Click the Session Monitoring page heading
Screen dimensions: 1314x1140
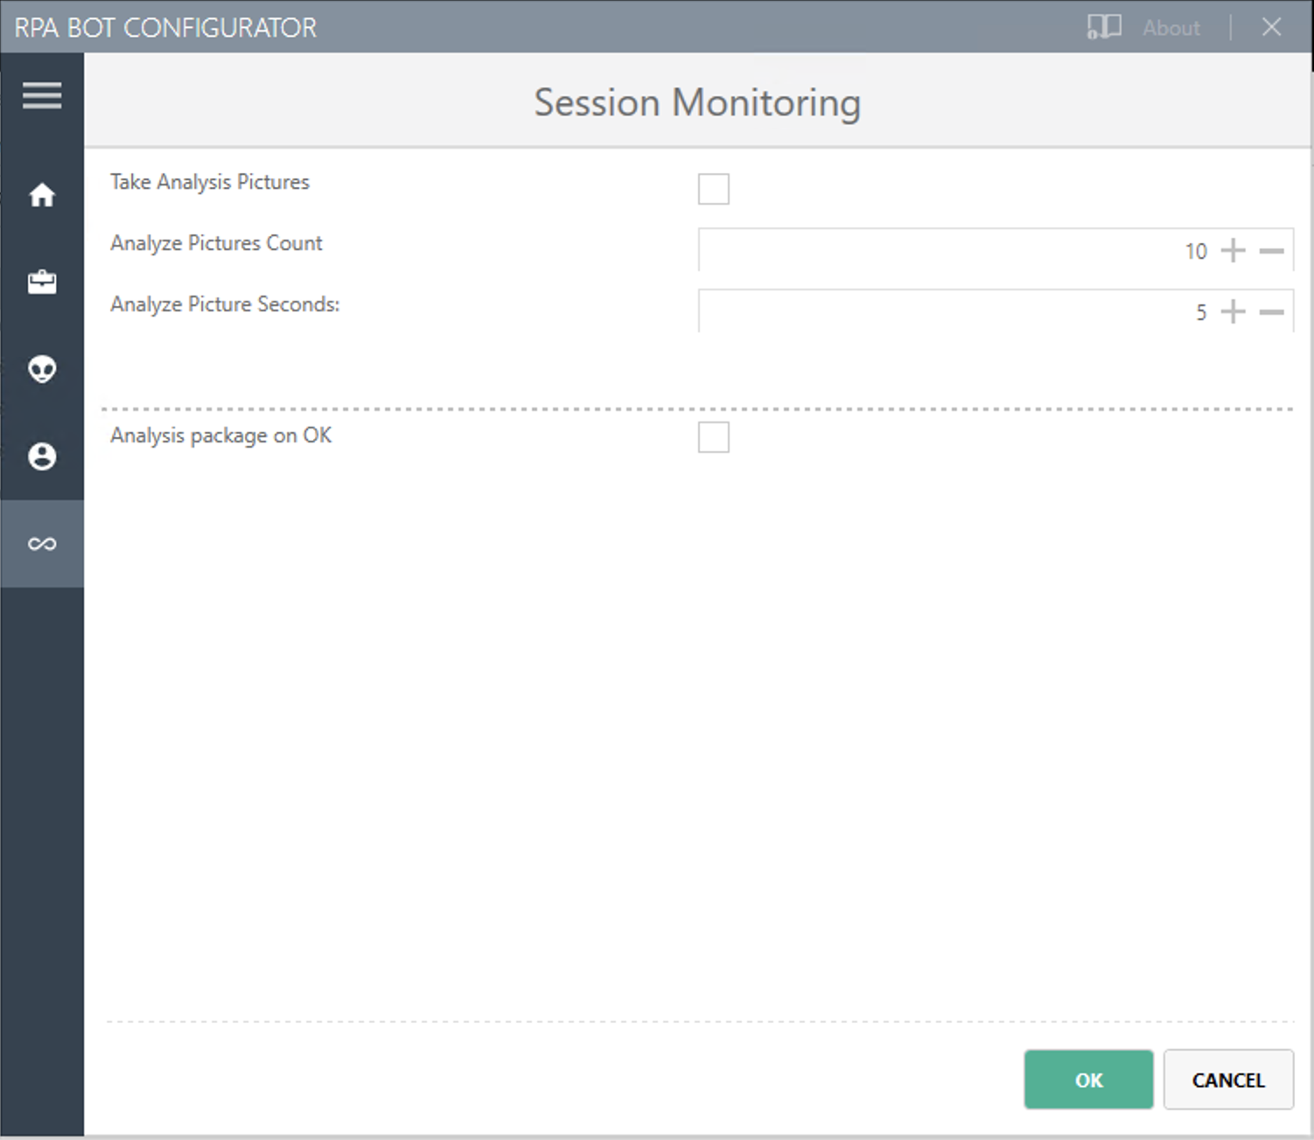pyautogui.click(x=695, y=102)
